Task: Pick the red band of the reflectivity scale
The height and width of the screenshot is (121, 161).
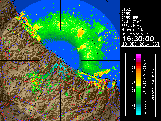Action: click(138, 64)
